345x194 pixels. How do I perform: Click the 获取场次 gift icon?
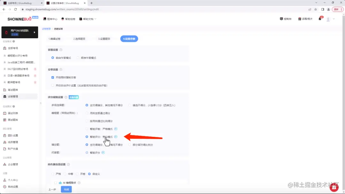[299, 19]
